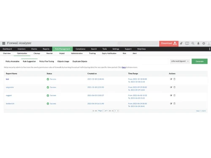Go to the first page of results
211x158 pixels.
[x=93, y=111]
